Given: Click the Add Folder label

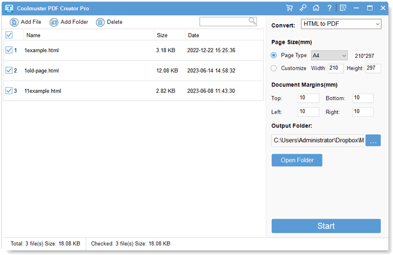Looking at the screenshot, I should click(74, 22).
